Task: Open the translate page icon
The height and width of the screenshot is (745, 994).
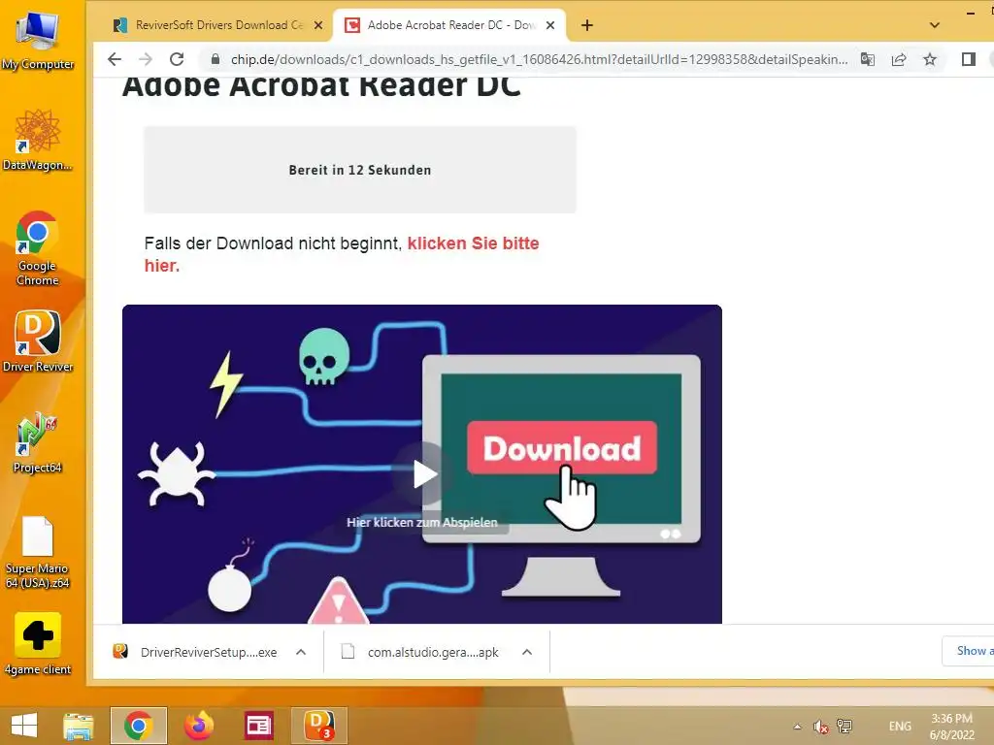Action: coord(867,59)
